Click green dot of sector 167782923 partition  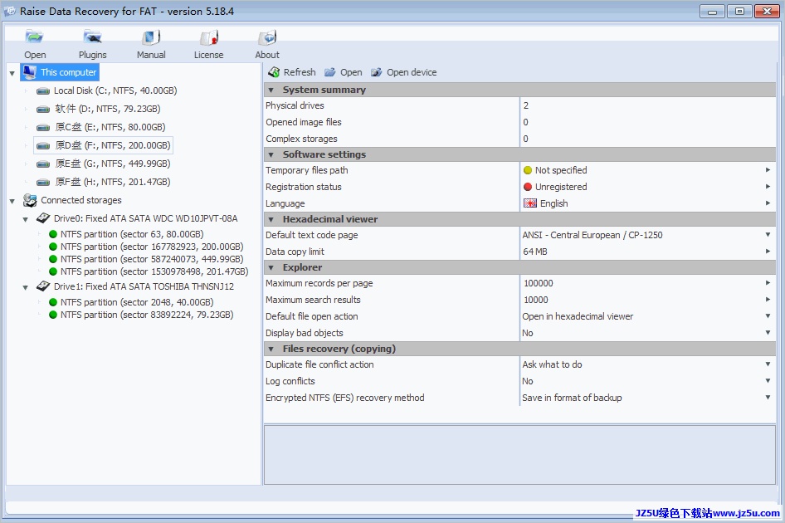click(53, 247)
